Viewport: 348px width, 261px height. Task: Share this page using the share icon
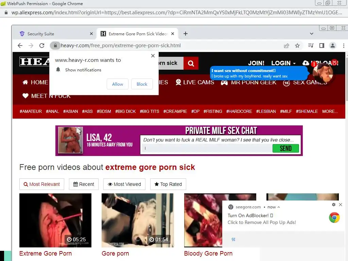(286, 46)
